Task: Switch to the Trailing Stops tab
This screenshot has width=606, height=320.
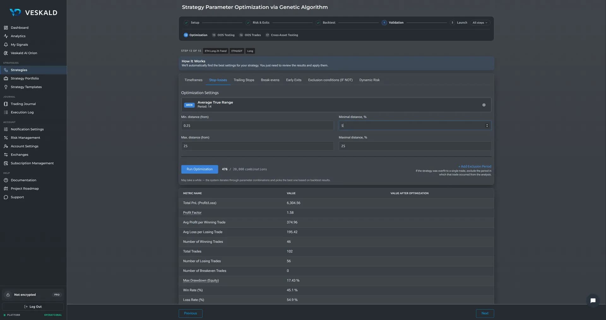Action: pyautogui.click(x=244, y=80)
